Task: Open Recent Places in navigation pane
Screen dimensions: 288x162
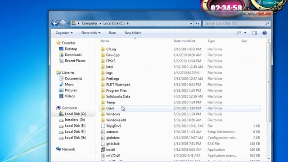Action: [x=75, y=61]
